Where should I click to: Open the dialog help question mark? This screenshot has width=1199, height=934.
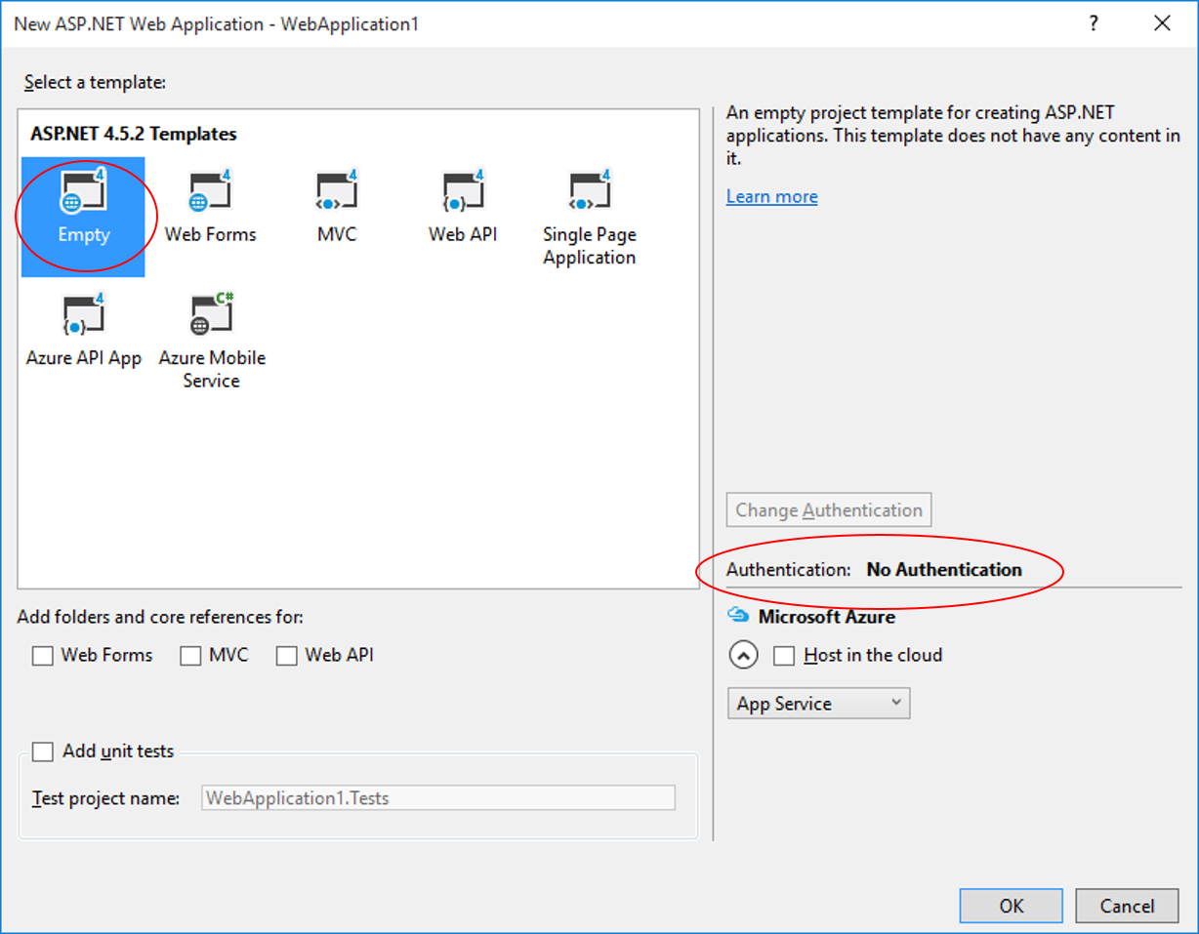pos(1093,23)
